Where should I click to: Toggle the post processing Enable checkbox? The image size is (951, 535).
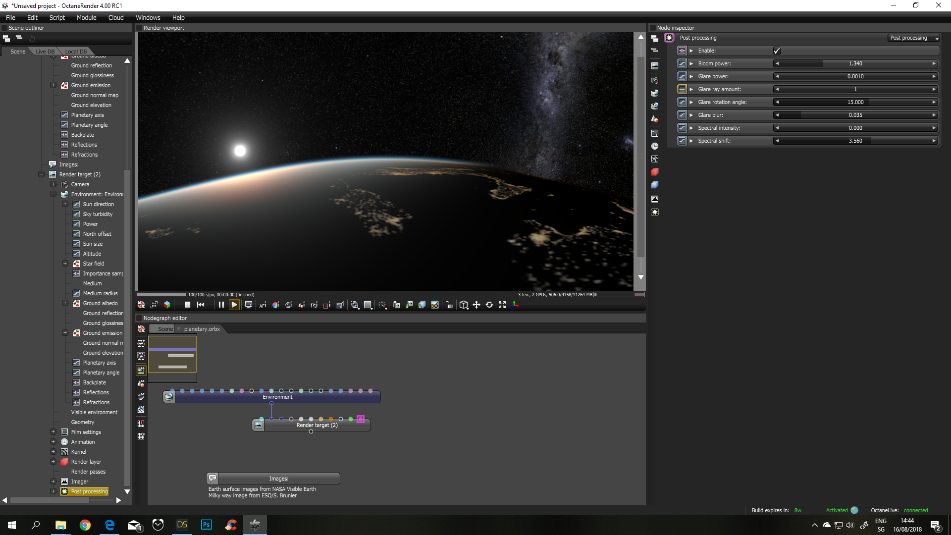777,51
